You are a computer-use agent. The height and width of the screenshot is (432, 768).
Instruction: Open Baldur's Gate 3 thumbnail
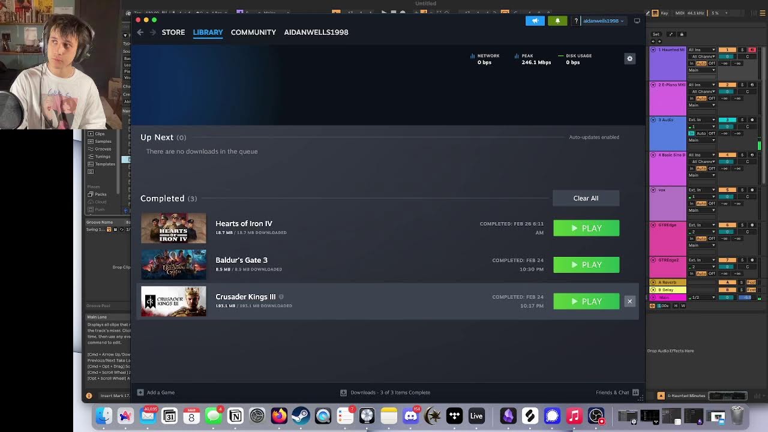tap(173, 265)
